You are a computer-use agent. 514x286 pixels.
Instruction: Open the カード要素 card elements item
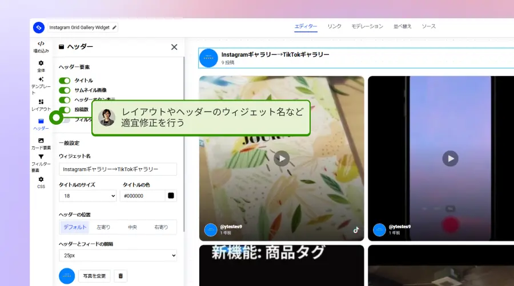pos(41,144)
